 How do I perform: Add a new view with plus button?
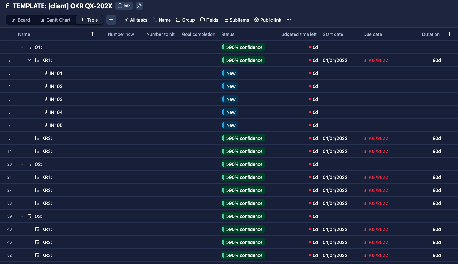[x=111, y=20]
